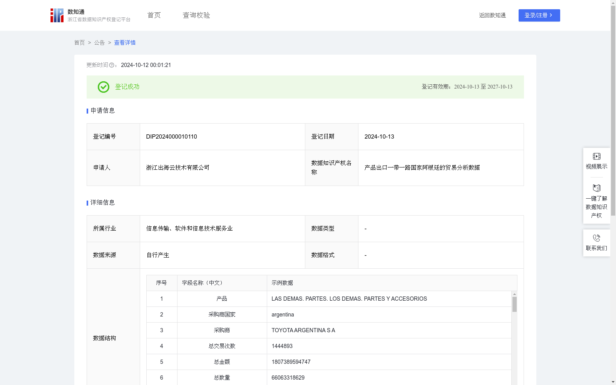616x385 pixels.
Task: Click the 返回数知通 link
Action: coord(492,15)
